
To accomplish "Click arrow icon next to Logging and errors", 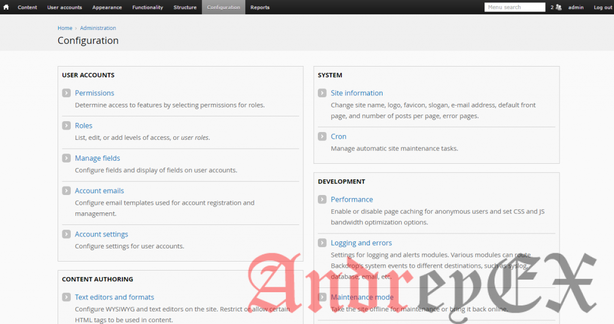I will coord(322,243).
